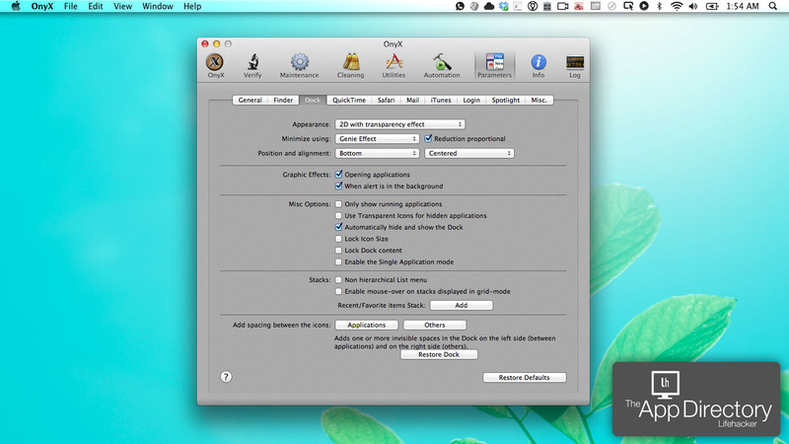Open the Cleaning broom tool
This screenshot has width=789, height=444.
(350, 65)
